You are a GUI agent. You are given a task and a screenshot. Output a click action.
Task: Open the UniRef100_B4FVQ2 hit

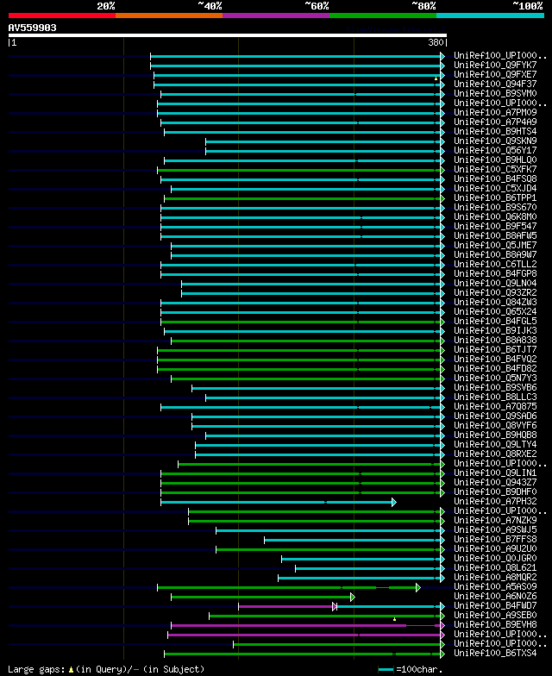pyautogui.click(x=495, y=359)
